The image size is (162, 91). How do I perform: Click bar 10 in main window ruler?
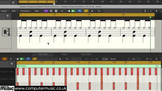point(103,2)
